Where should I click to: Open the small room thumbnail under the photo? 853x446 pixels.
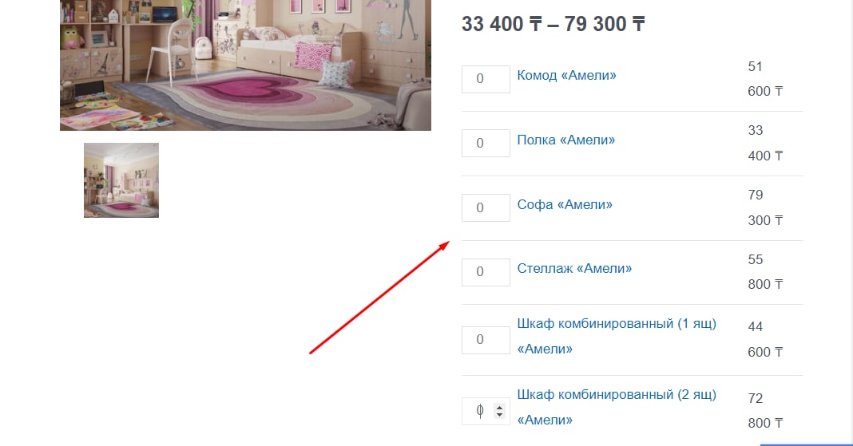121,180
